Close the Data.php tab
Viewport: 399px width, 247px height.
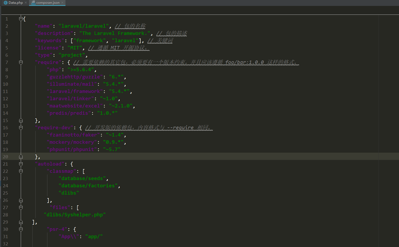pyautogui.click(x=26, y=3)
